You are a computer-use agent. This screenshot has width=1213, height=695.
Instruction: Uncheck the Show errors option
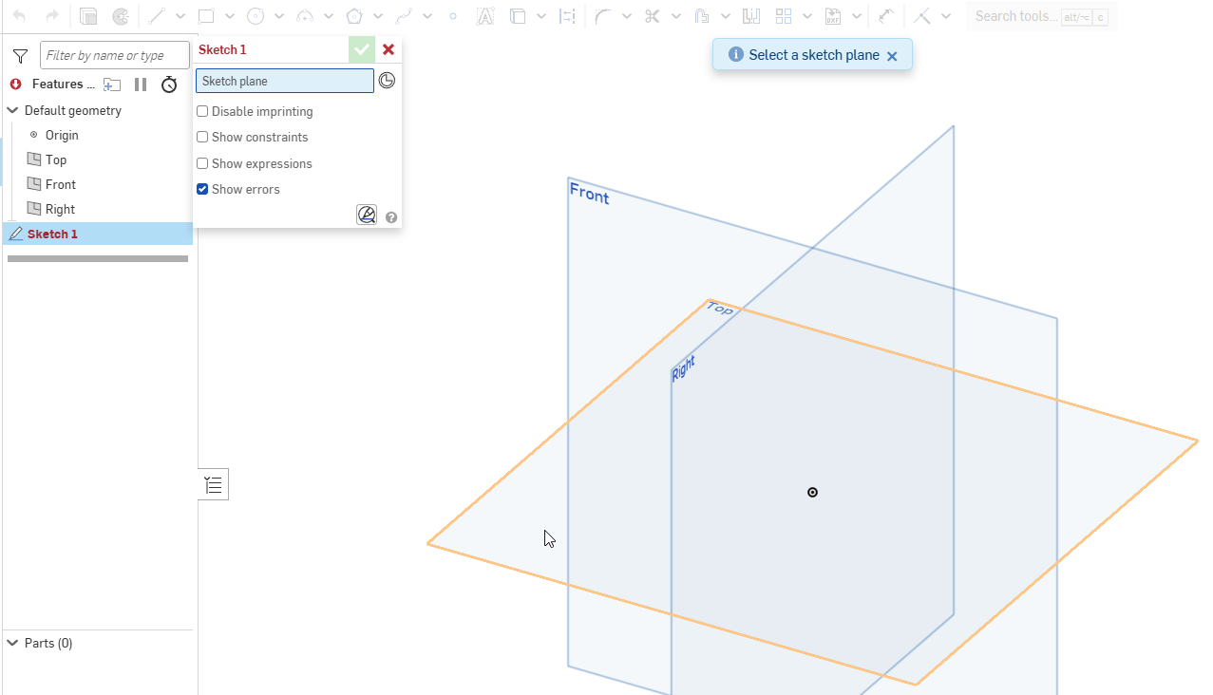[202, 190]
